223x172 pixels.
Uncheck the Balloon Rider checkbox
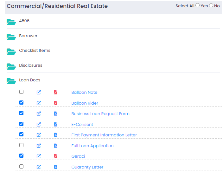point(21,102)
